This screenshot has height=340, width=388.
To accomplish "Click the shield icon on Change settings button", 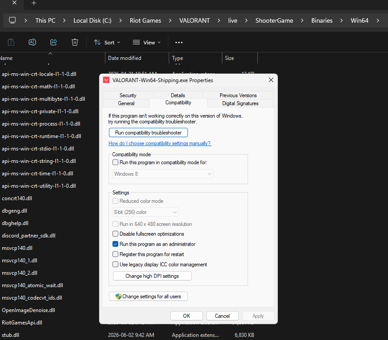I will tap(119, 297).
